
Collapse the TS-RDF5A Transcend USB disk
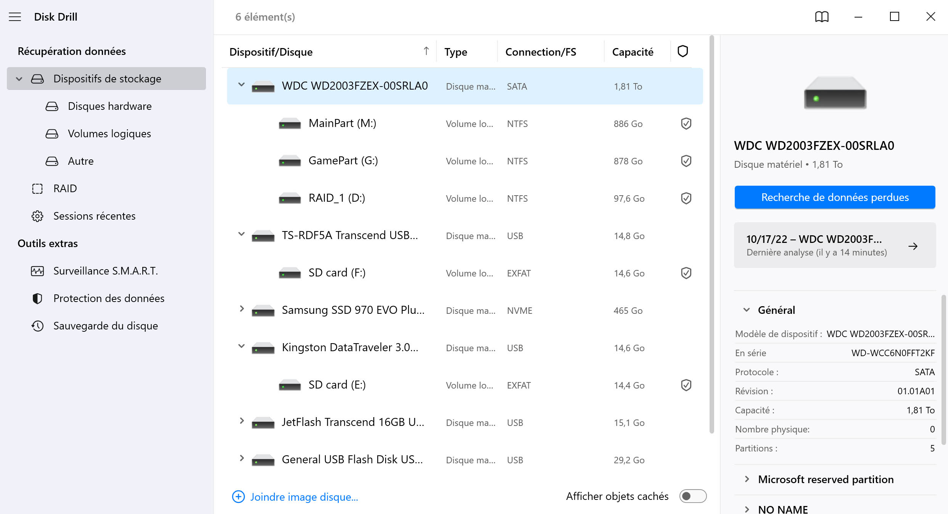point(241,234)
